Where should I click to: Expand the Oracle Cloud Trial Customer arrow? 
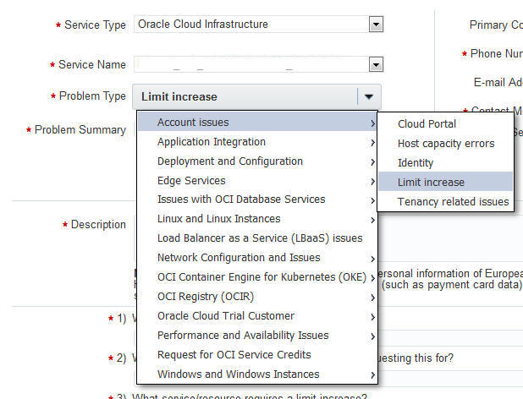coord(373,317)
